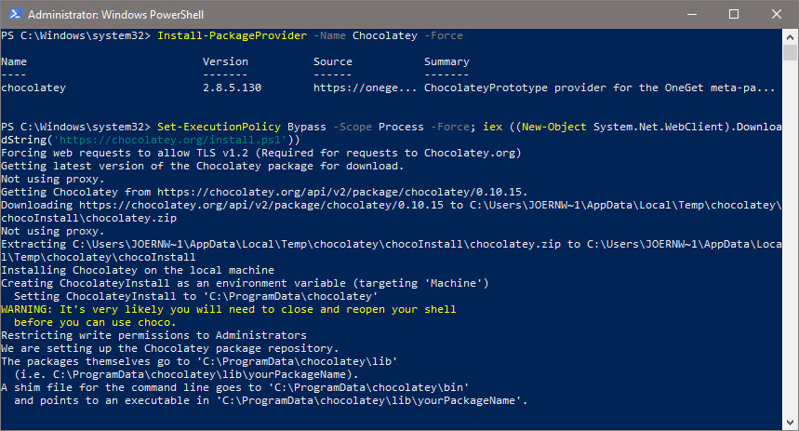Screen dimensions: 799x431
Task: Maximize the PowerShell window
Action: (x=734, y=14)
